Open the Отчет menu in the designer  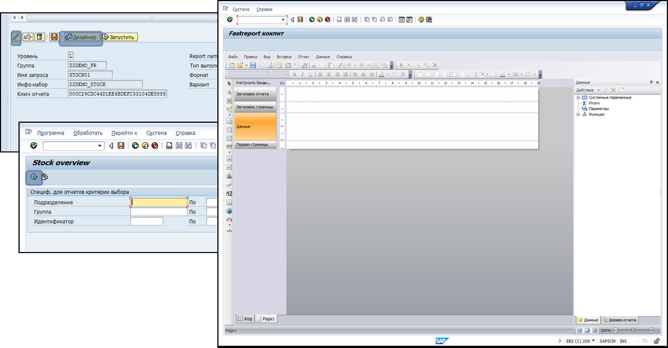(303, 56)
